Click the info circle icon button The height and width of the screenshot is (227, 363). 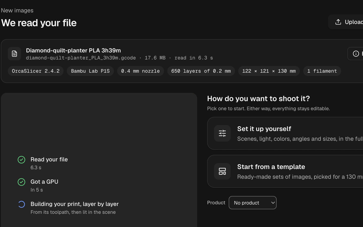[356, 53]
